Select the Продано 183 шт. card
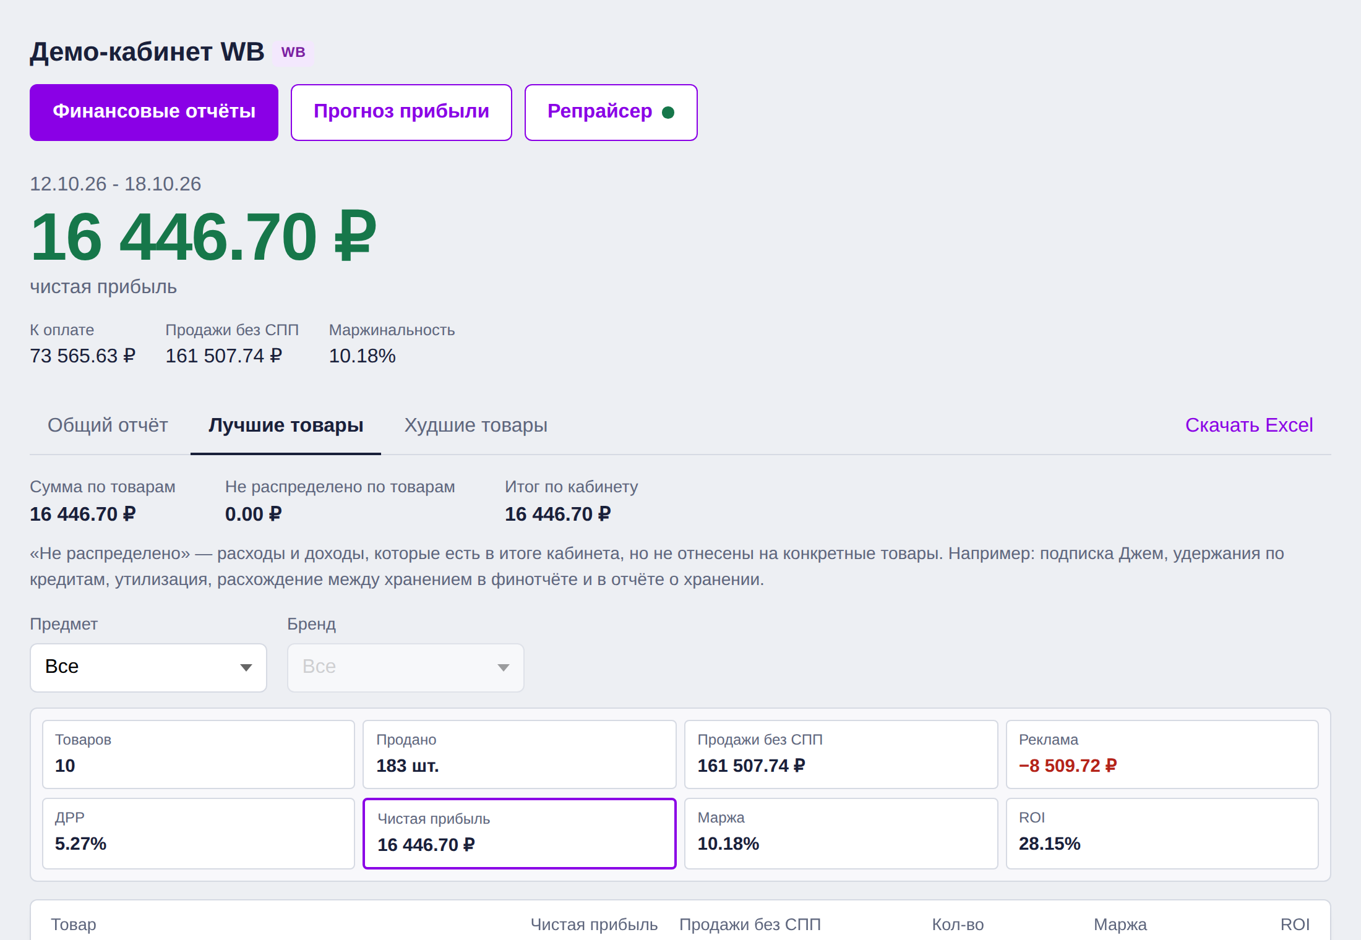Screen dimensions: 1361x940 tap(520, 754)
